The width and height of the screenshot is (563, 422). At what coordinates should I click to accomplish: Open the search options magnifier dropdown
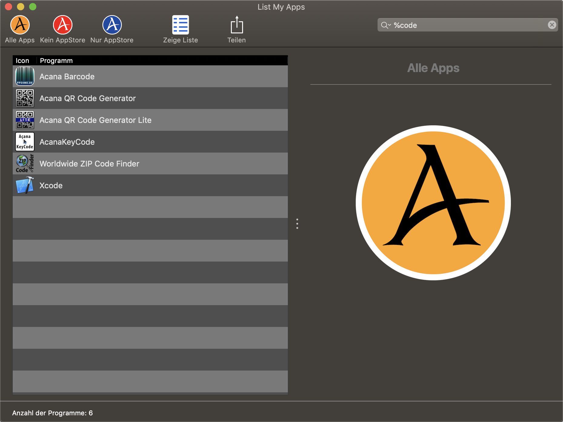click(x=386, y=25)
